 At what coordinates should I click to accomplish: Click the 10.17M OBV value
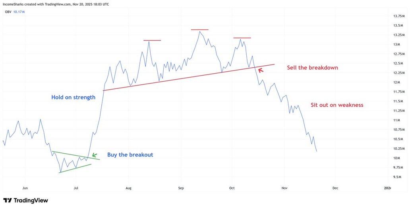click(x=19, y=12)
